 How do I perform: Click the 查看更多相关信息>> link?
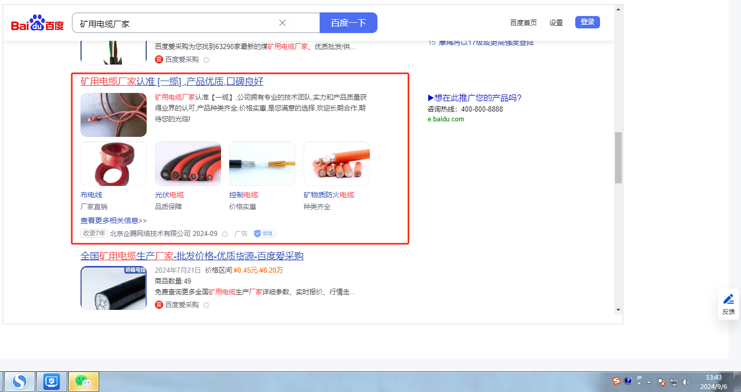[114, 221]
